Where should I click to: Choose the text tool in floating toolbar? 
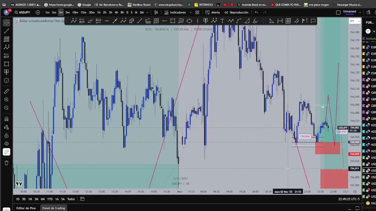point(222,21)
